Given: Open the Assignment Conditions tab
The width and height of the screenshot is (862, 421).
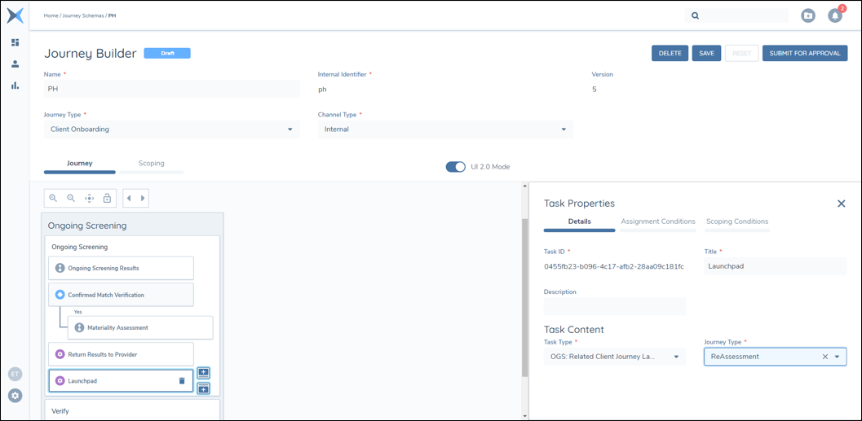Looking at the screenshot, I should [657, 221].
